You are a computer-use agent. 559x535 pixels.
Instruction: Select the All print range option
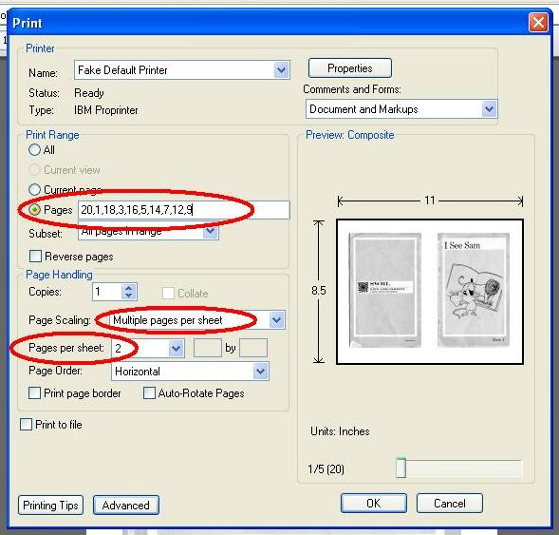point(34,149)
